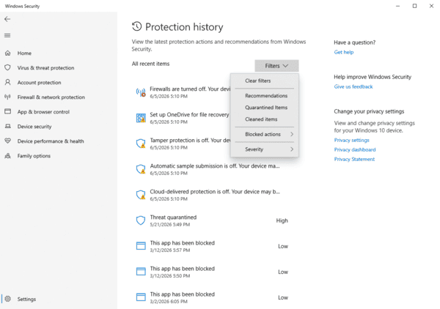Open the Privacy Statement link
Viewport: 440px width, 309px height.
pos(354,159)
